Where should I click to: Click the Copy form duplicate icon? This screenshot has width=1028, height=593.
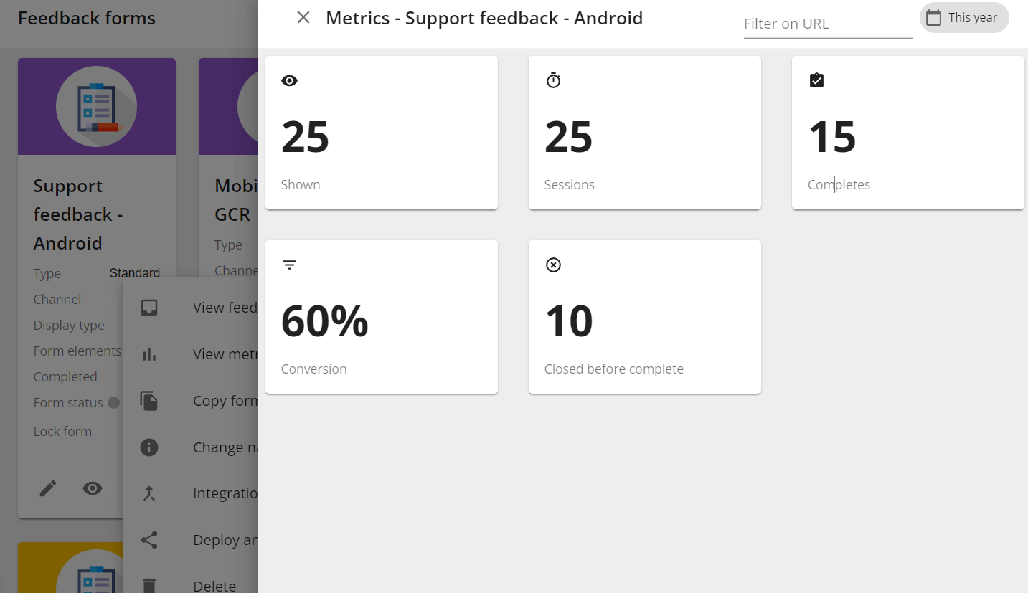click(149, 400)
